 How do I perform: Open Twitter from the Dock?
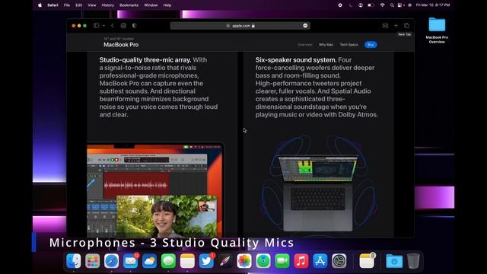click(206, 261)
